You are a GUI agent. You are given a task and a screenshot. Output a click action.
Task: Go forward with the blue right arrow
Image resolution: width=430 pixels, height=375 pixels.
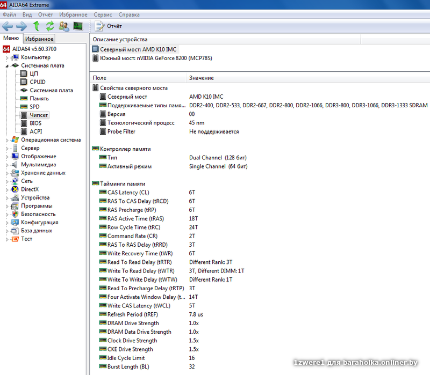[21, 26]
